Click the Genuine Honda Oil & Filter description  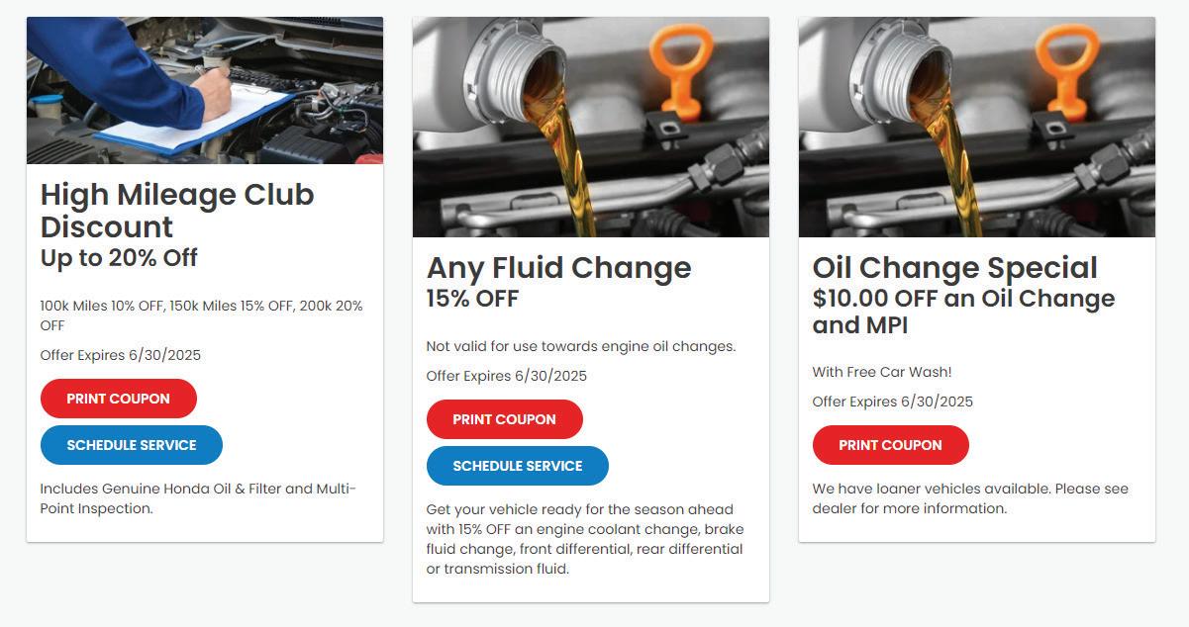coord(198,498)
